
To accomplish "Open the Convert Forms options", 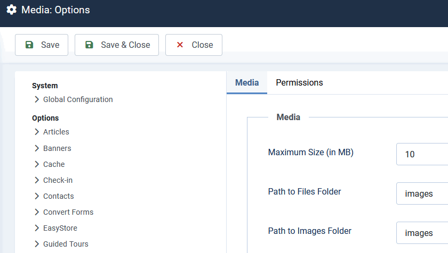I will (68, 212).
